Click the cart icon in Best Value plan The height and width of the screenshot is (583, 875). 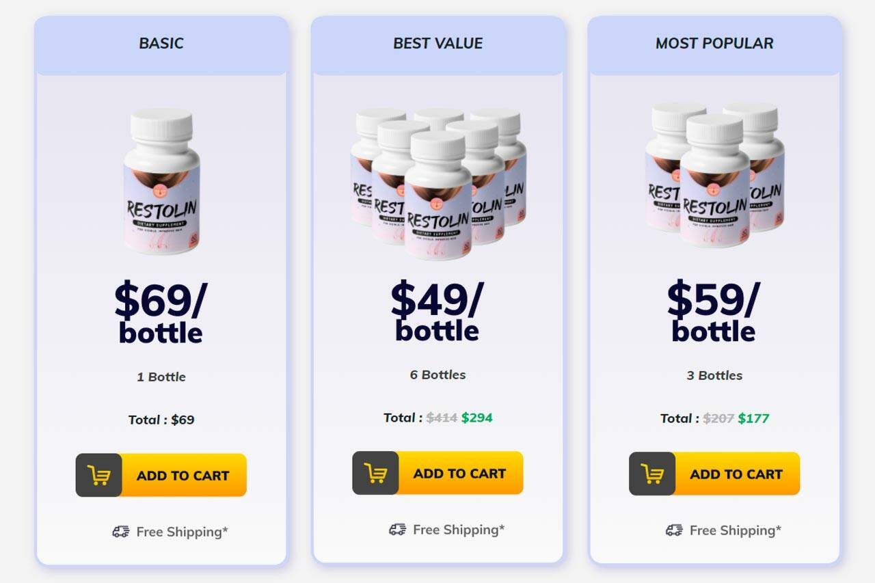point(375,473)
